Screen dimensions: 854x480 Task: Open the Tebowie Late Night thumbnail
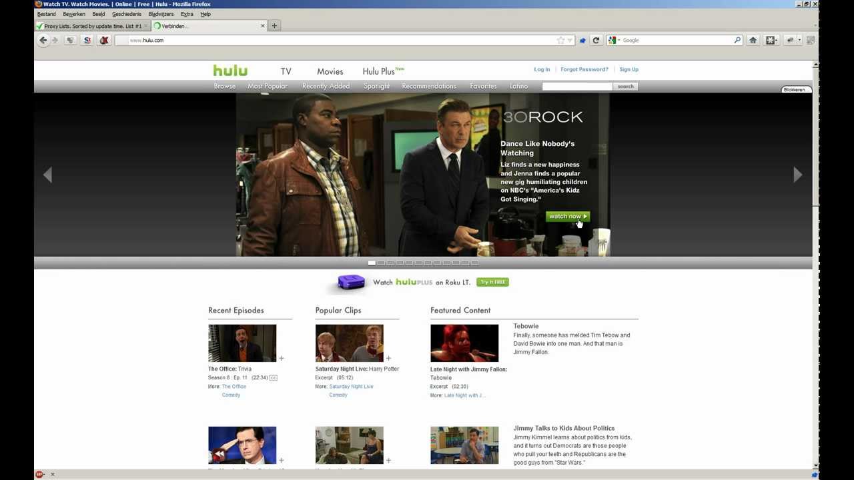click(464, 343)
